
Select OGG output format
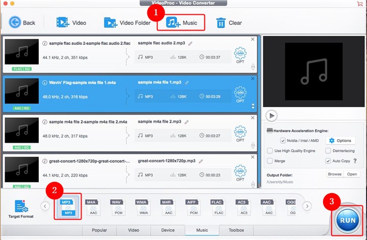point(291,207)
